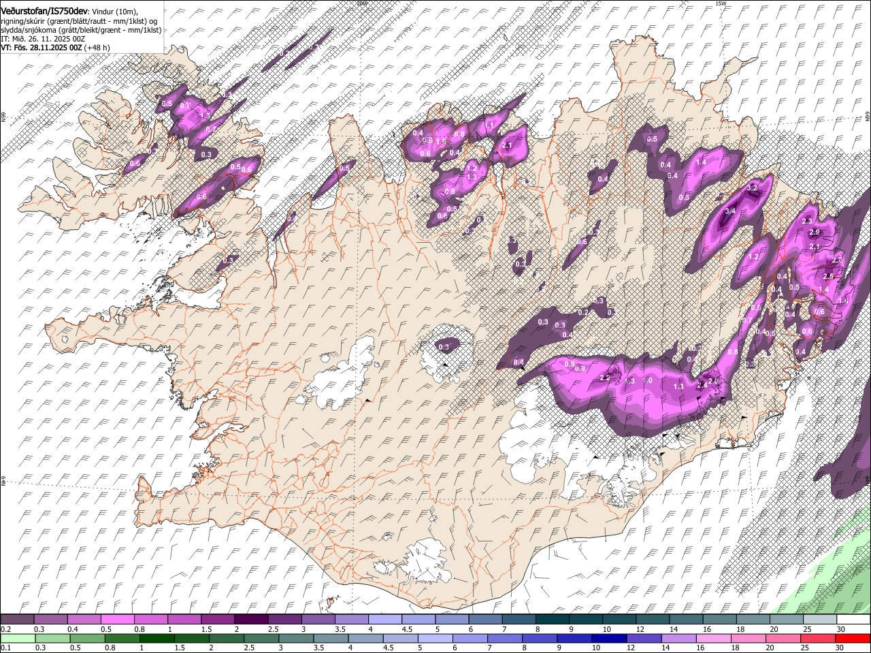Select the palest green 0.1 swatch in the green scale

pyautogui.click(x=18, y=638)
